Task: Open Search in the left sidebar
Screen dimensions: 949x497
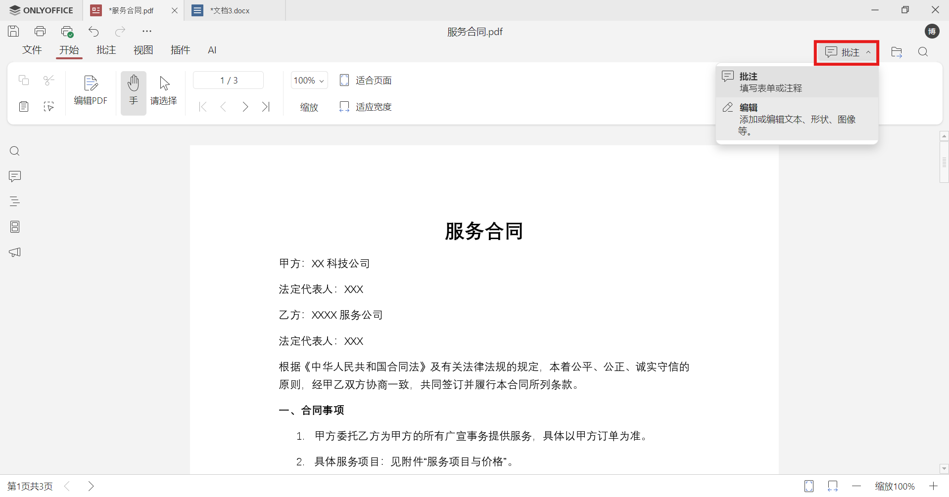Action: tap(14, 151)
